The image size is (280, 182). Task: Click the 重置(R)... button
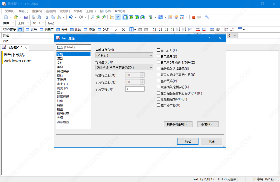coord(208,124)
